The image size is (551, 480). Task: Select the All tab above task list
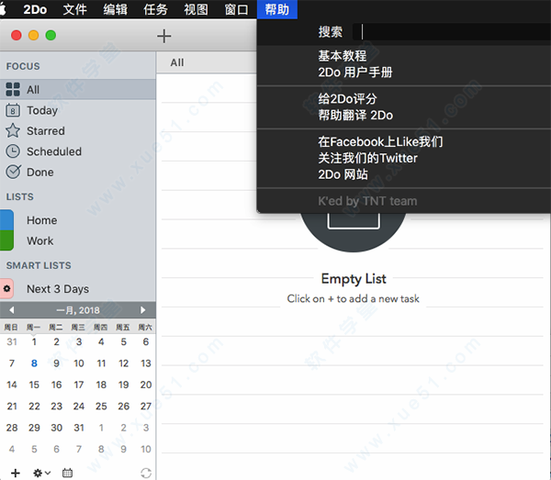176,62
